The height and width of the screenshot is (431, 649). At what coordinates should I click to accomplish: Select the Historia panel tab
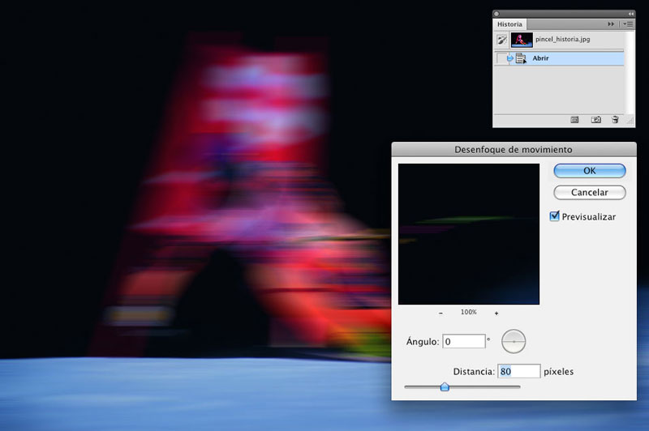click(x=509, y=24)
